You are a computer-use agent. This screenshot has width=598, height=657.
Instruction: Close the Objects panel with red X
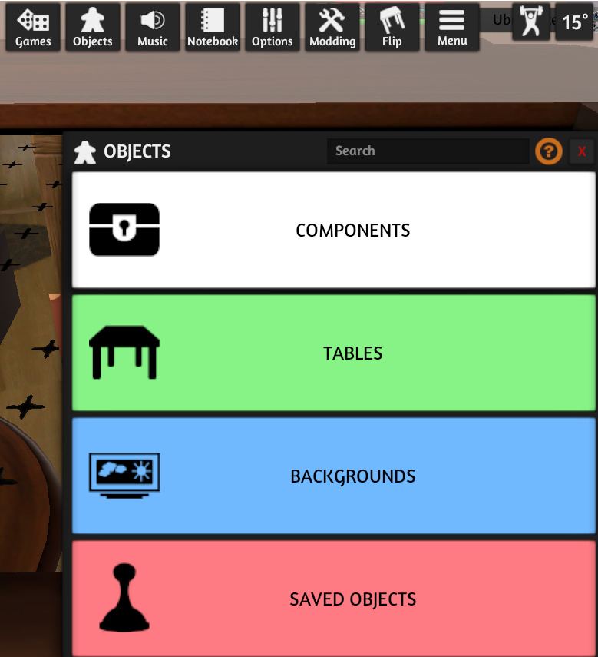582,151
